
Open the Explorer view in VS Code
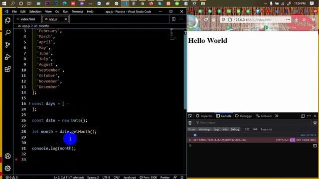(7, 20)
